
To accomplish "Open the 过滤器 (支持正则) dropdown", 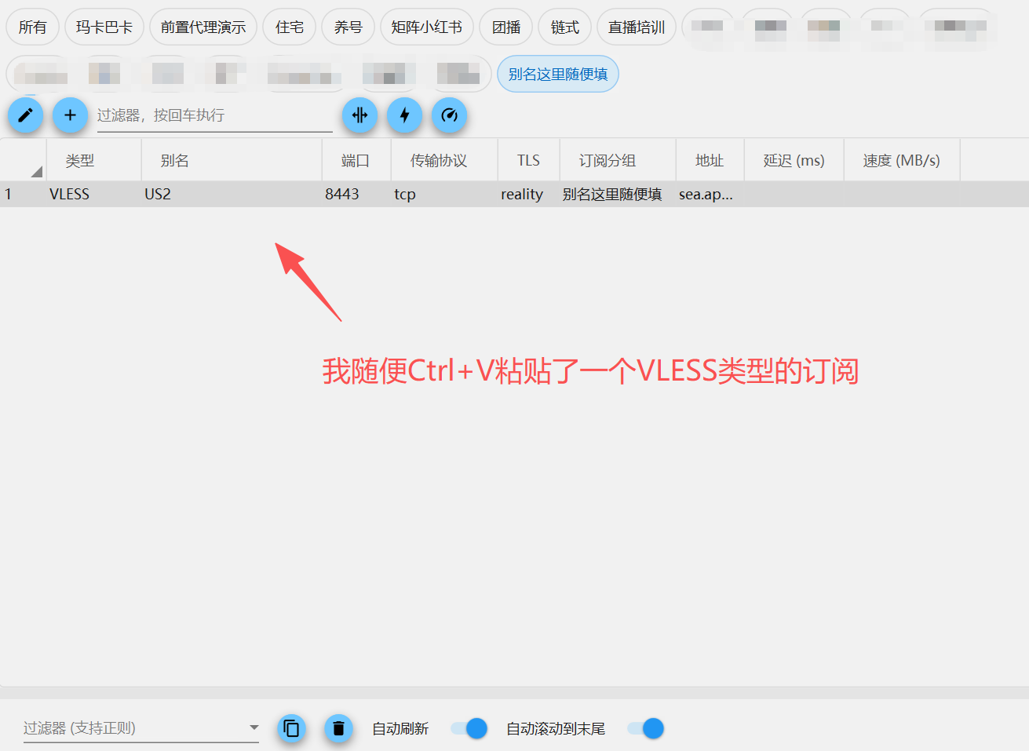I will (253, 728).
